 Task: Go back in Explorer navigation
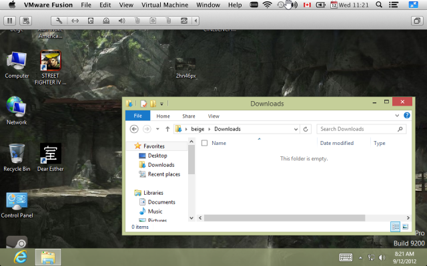coord(134,129)
